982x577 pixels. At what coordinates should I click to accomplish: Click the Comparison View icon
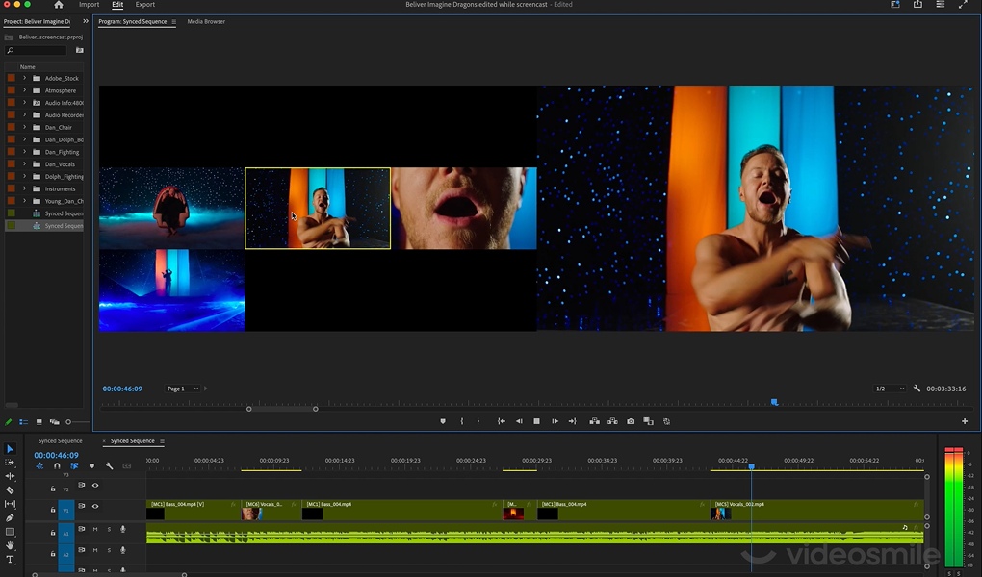click(x=648, y=421)
